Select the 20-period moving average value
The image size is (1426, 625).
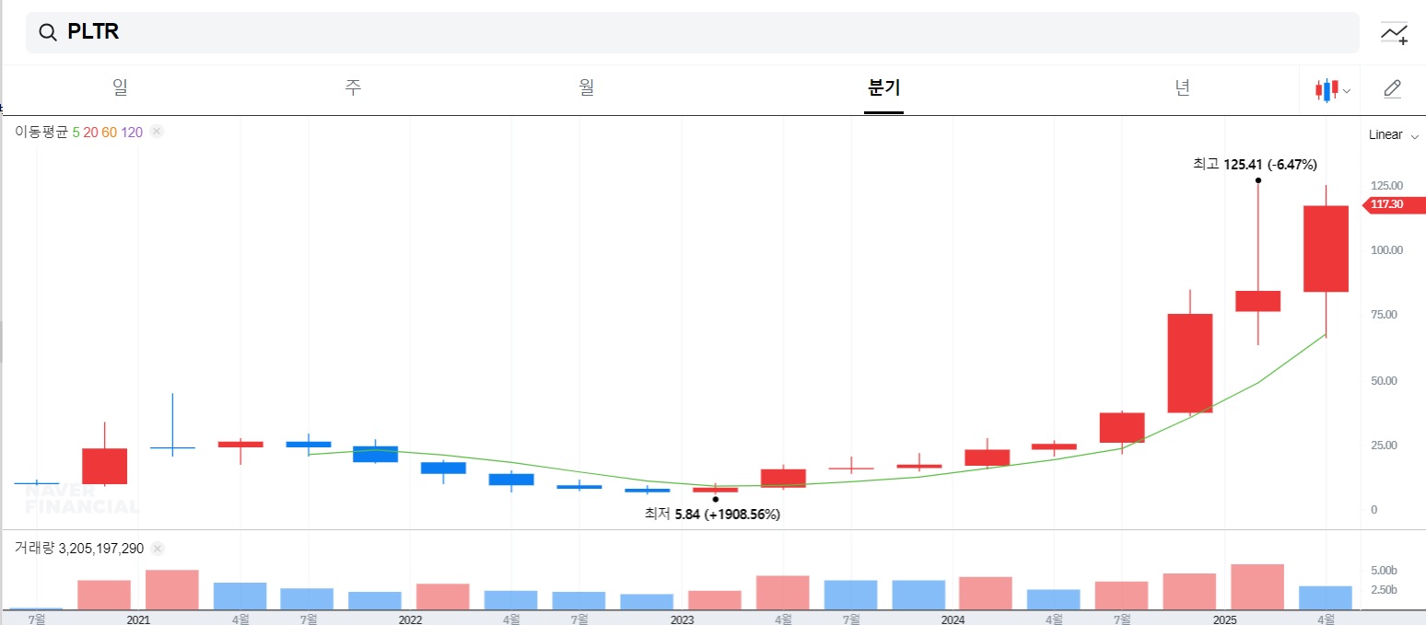tap(90, 132)
